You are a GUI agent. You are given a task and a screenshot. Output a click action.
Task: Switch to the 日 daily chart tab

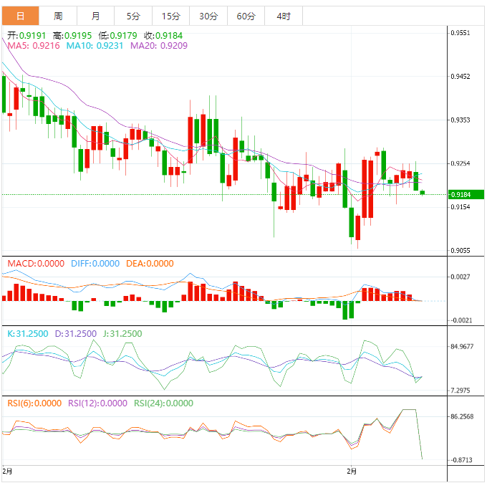coord(19,16)
